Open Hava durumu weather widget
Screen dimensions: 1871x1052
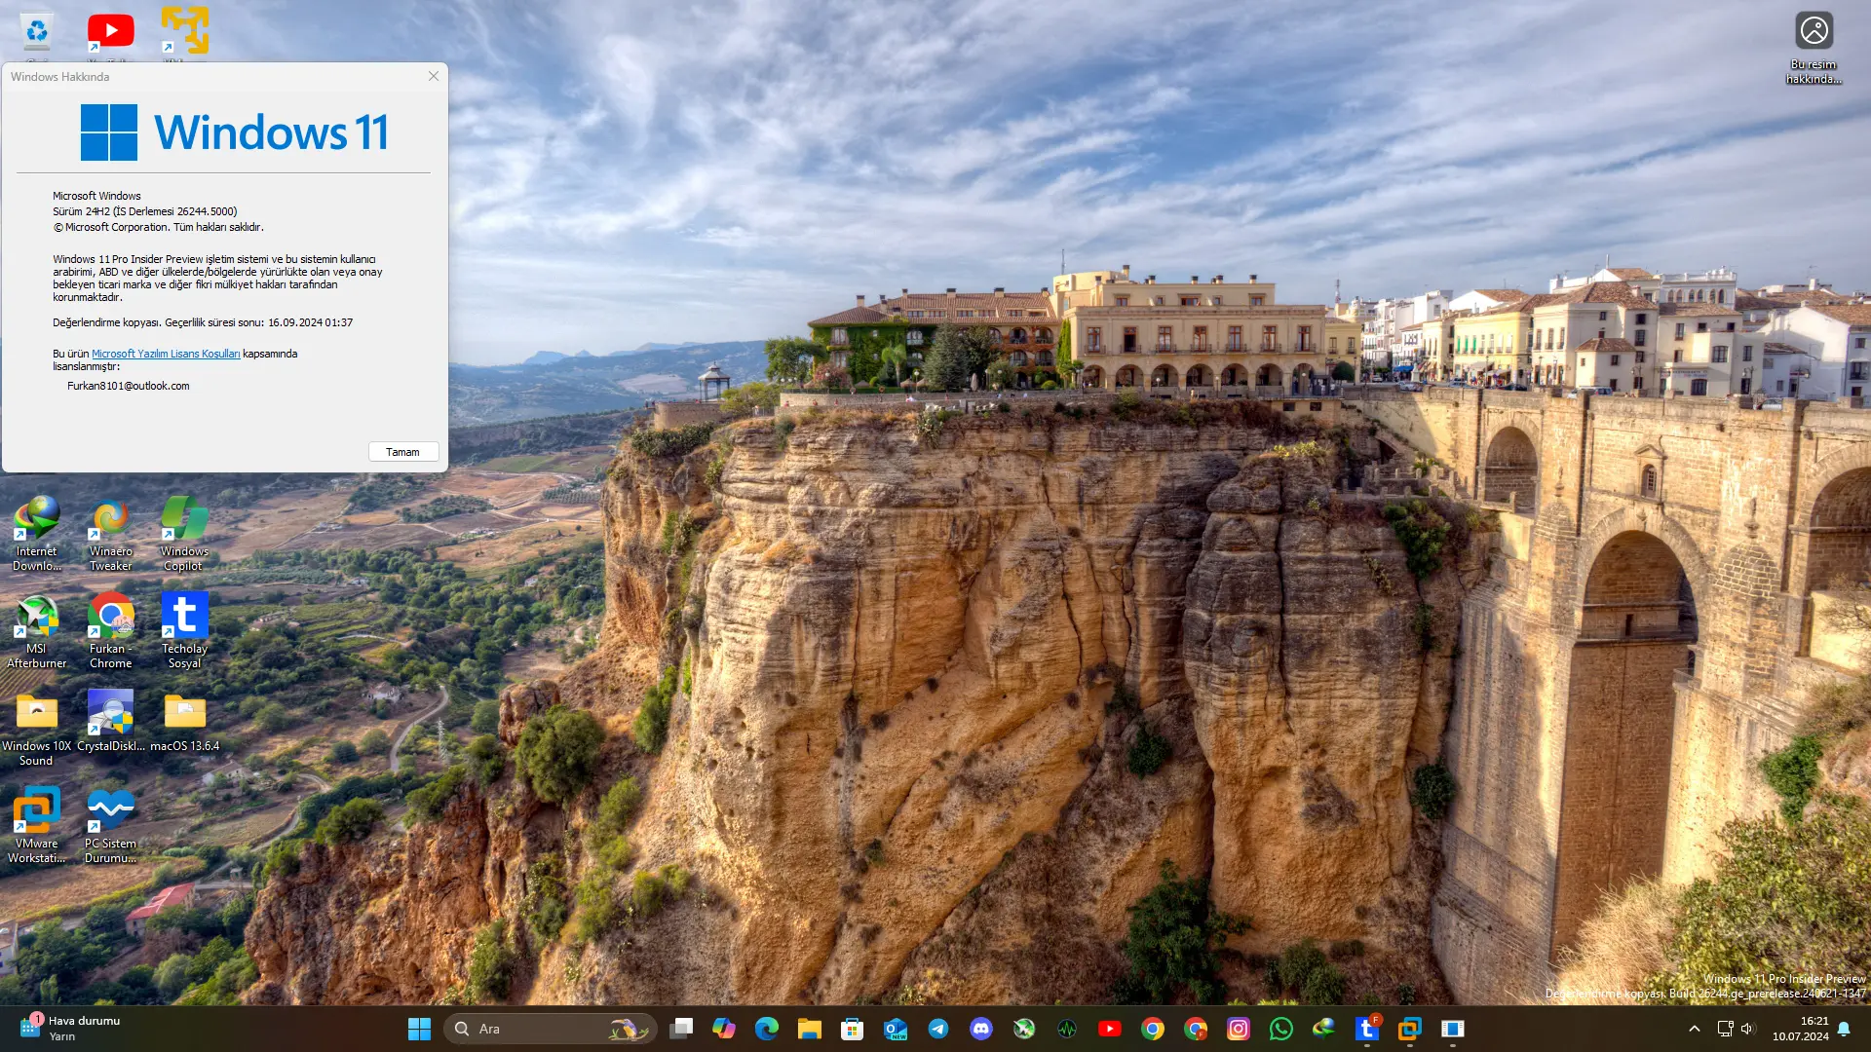(x=70, y=1029)
